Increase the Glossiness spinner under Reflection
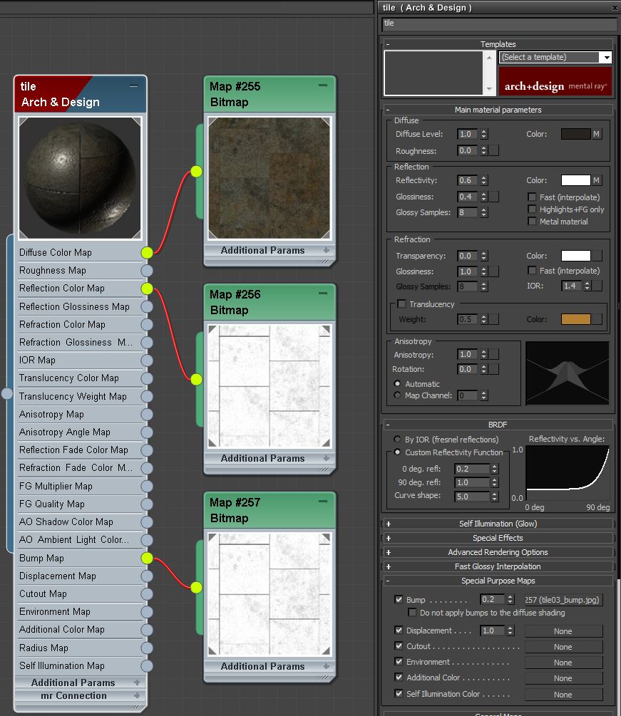The width and height of the screenshot is (621, 716). tap(484, 194)
